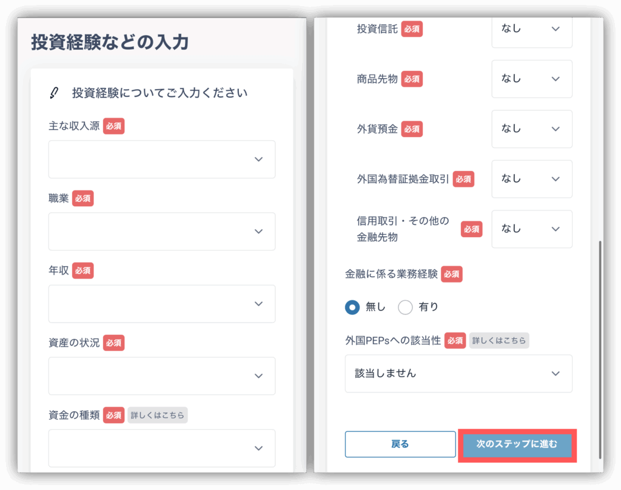Open the 外国為替証拠金取引 experience dropdown
Viewport: 621px width, 490px height.
pyautogui.click(x=531, y=179)
